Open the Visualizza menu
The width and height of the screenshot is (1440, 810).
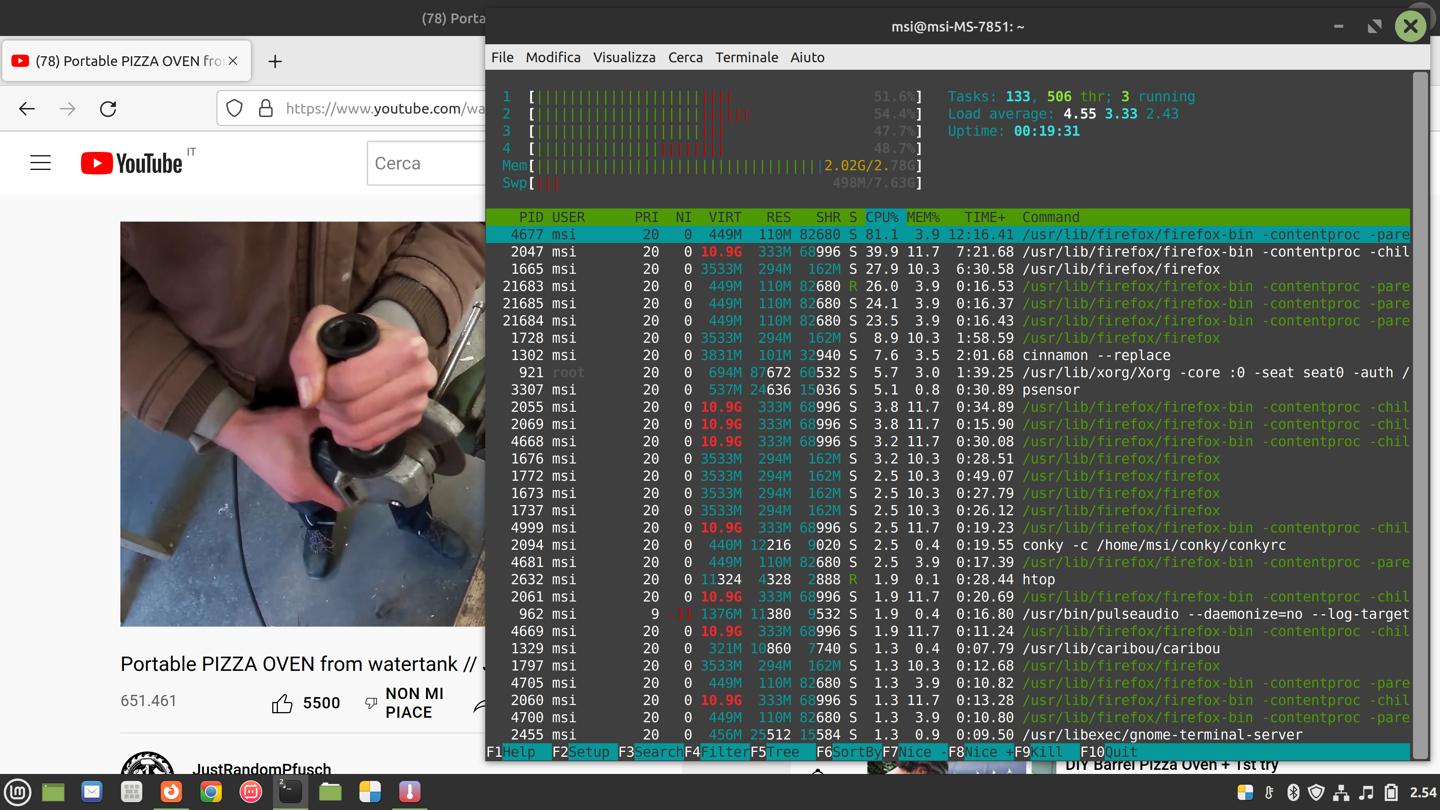point(624,58)
